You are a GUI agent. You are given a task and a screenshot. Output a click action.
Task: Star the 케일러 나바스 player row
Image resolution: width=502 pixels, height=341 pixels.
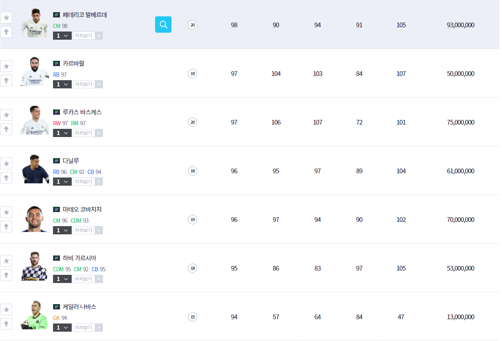[x=6, y=309]
